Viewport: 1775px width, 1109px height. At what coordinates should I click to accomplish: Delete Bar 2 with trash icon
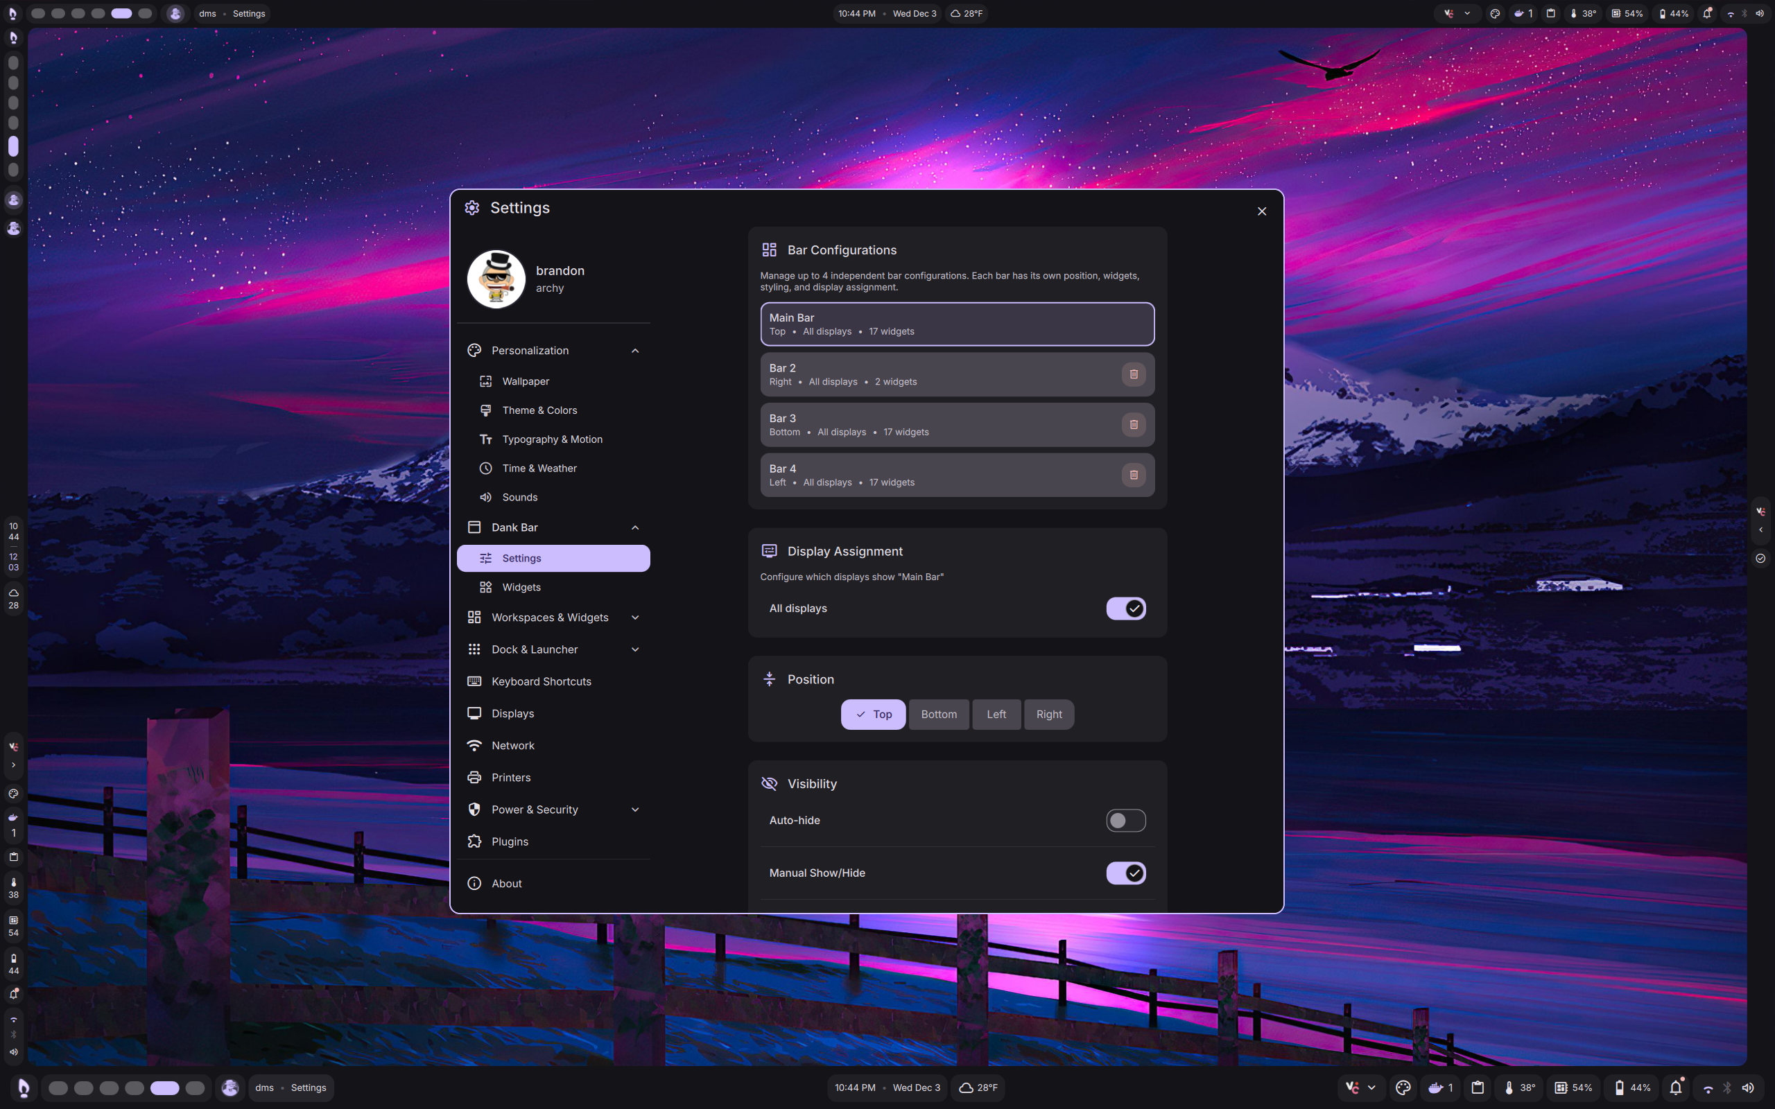[1133, 374]
